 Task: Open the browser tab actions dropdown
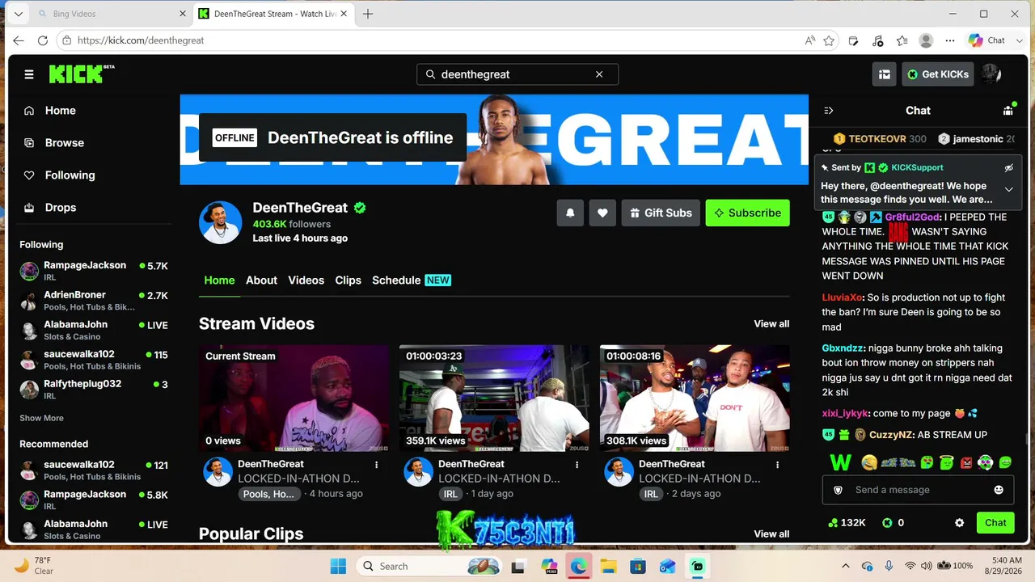point(19,14)
